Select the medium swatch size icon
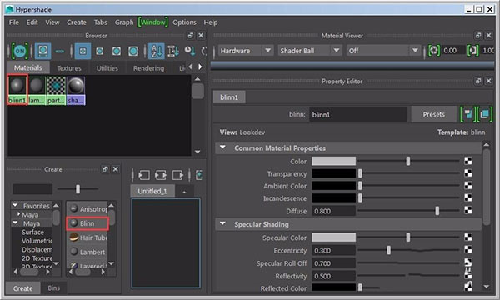This screenshot has width=500, height=300. 99,51
